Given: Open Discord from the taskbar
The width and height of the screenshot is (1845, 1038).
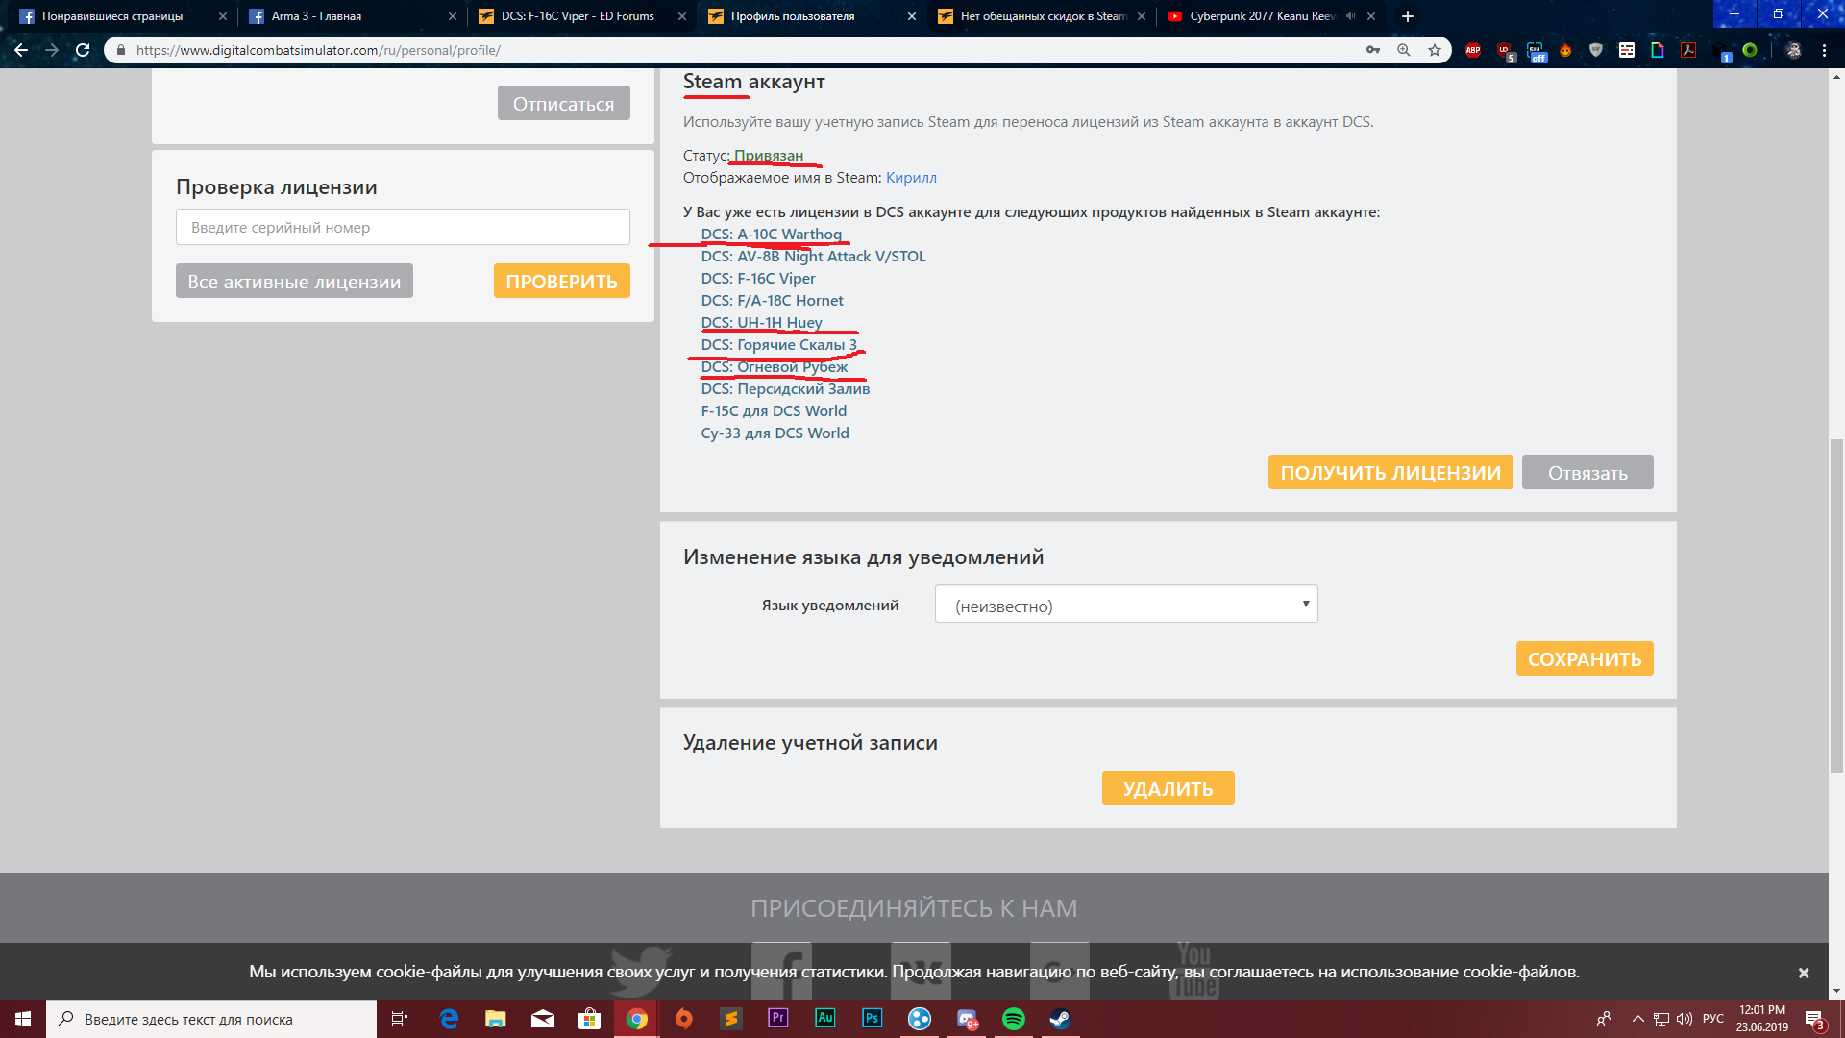Looking at the screenshot, I should point(967,1019).
